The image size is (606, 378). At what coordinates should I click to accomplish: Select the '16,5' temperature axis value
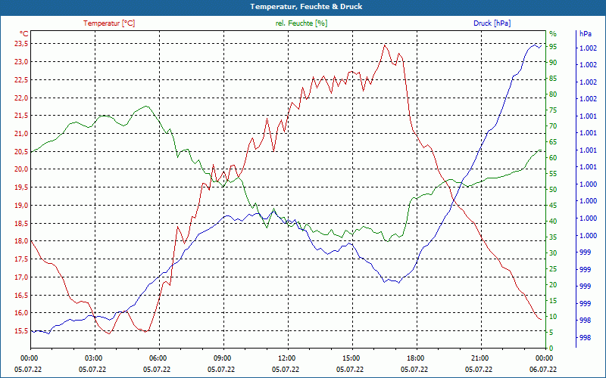click(21, 295)
